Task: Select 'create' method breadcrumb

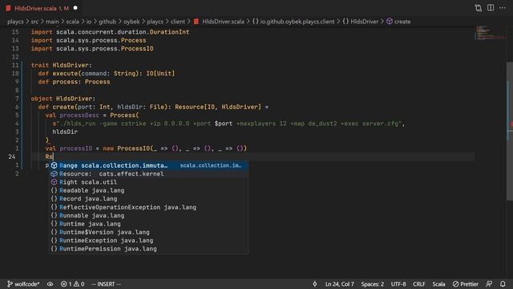Action: (x=402, y=22)
